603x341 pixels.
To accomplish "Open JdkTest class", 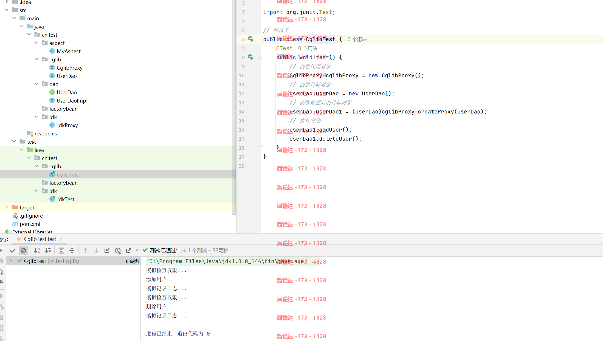I will [62, 199].
